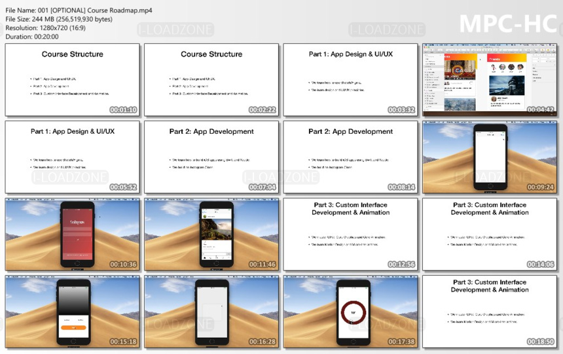The image size is (563, 354).
Task: Open the Instagram feed thumbnail at 00:11:46
Action: [211, 234]
